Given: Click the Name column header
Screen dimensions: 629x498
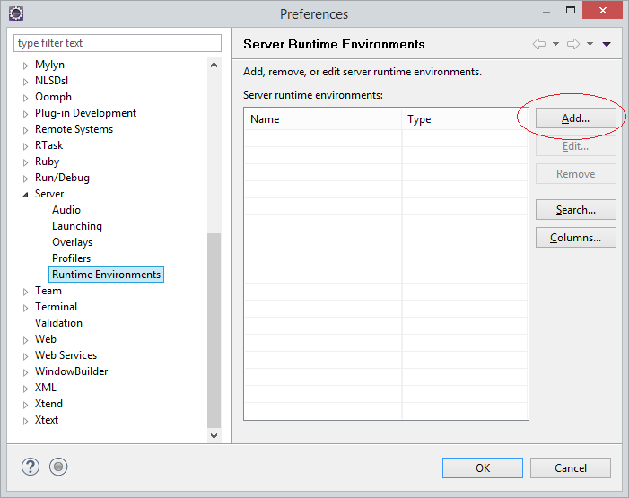Looking at the screenshot, I should click(323, 119).
